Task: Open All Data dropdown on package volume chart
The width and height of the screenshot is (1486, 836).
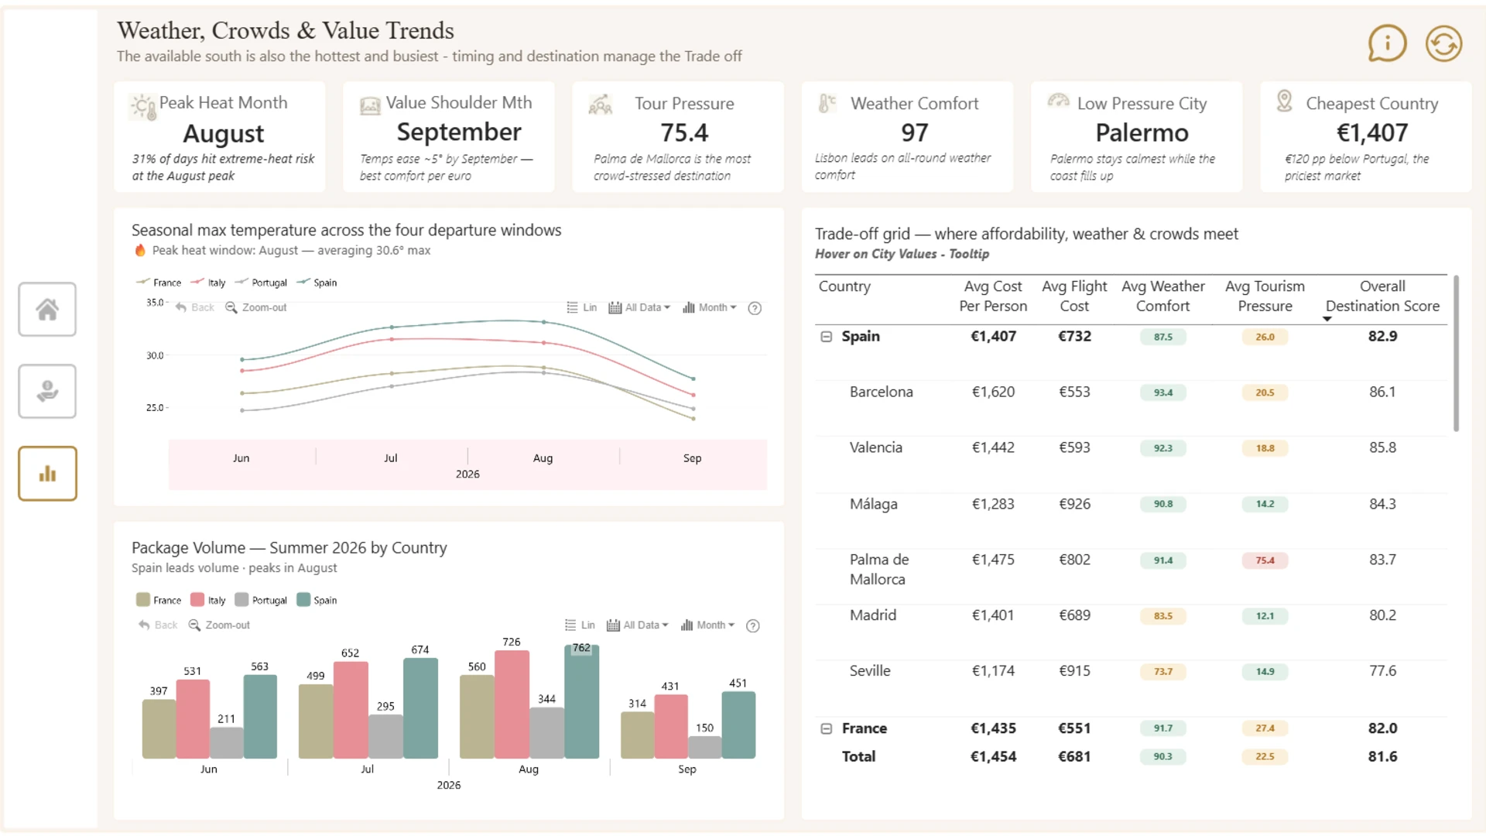Action: pyautogui.click(x=639, y=625)
